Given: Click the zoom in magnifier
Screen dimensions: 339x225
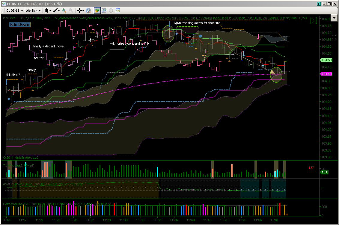Looking at the screenshot, I should [64, 10].
